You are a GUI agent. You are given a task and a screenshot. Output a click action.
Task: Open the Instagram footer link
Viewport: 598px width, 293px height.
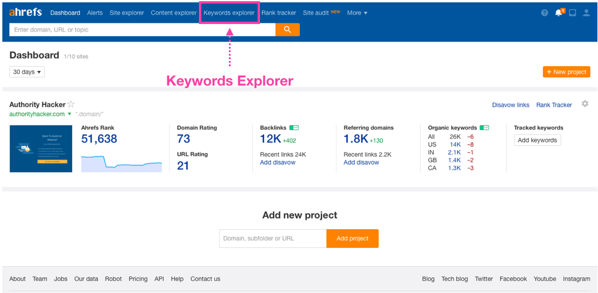576,279
